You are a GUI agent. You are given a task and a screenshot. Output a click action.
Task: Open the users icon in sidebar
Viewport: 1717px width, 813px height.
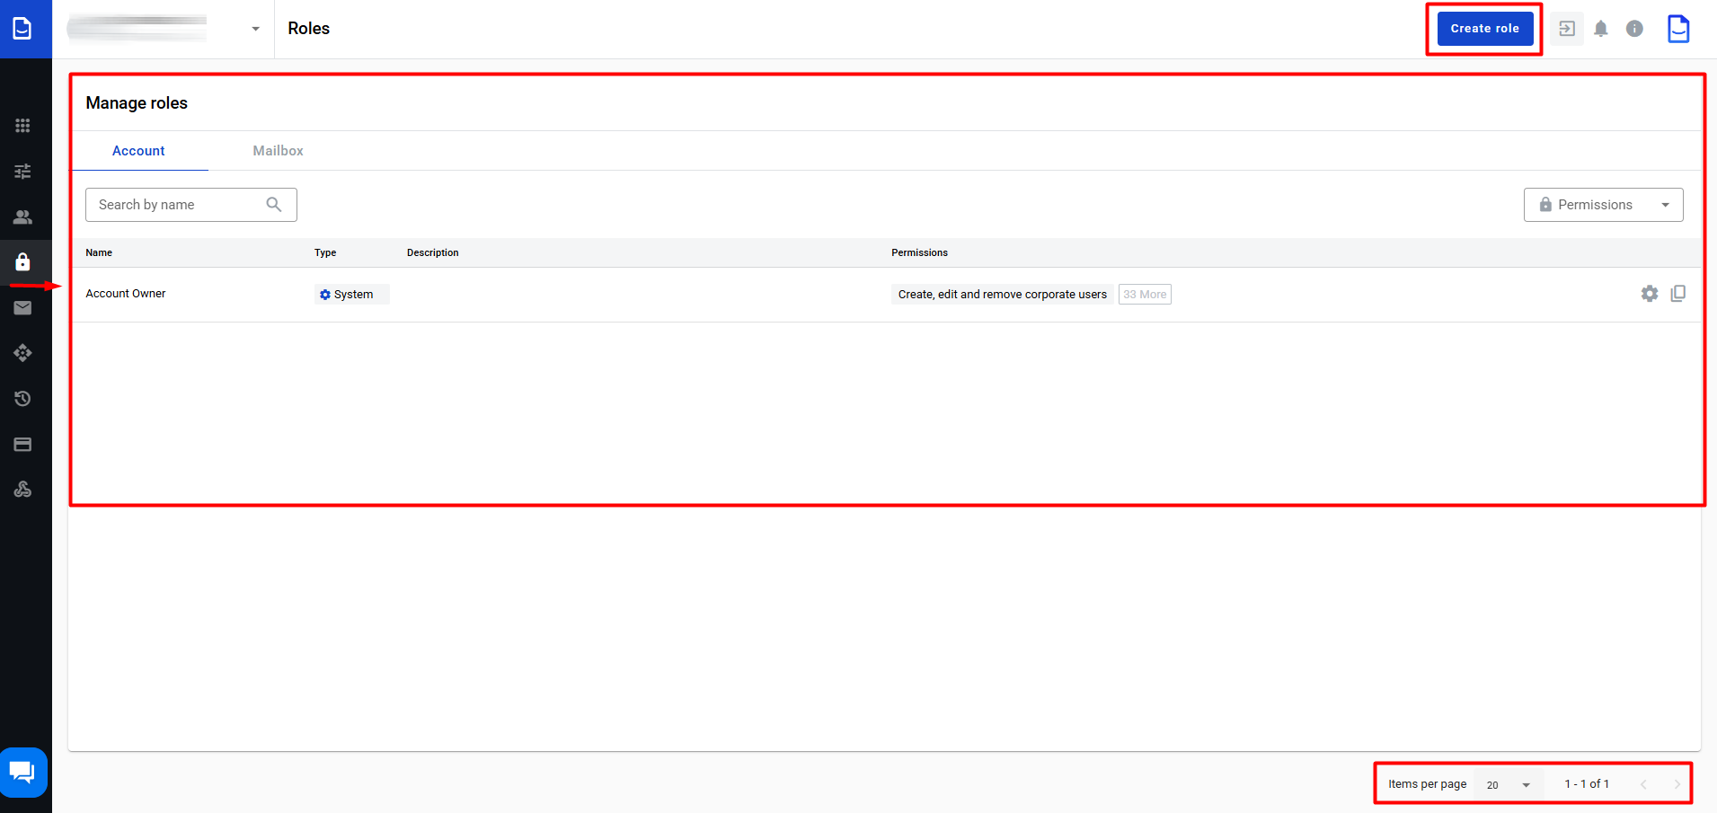tap(22, 217)
